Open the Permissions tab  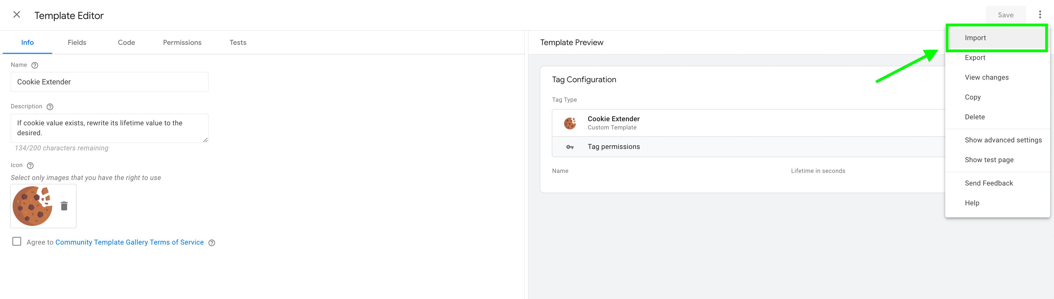pyautogui.click(x=182, y=43)
